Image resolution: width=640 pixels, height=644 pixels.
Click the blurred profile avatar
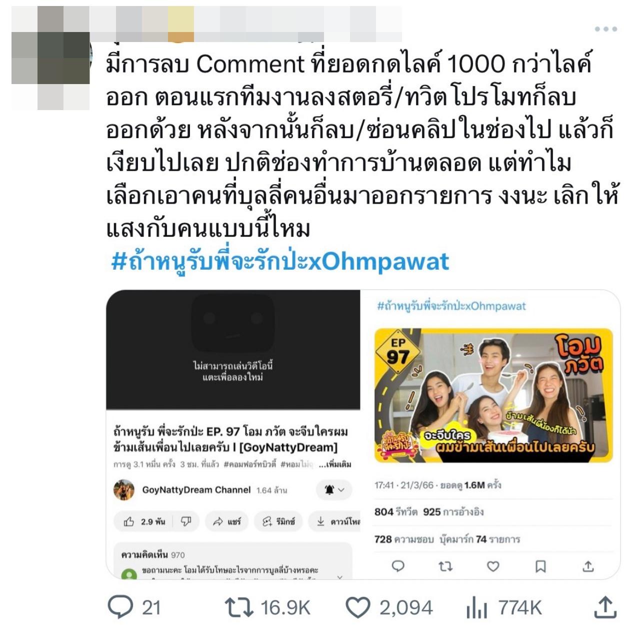[50, 58]
